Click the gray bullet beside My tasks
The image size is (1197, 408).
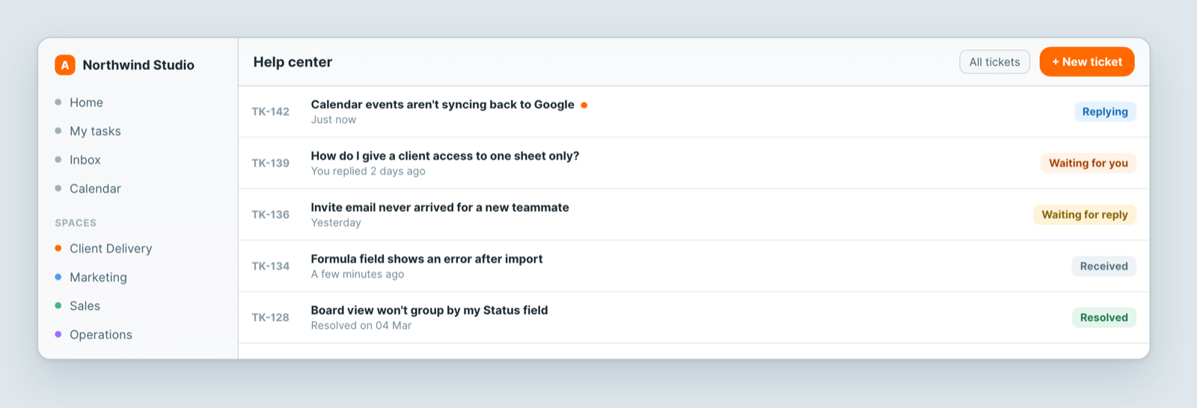click(58, 131)
